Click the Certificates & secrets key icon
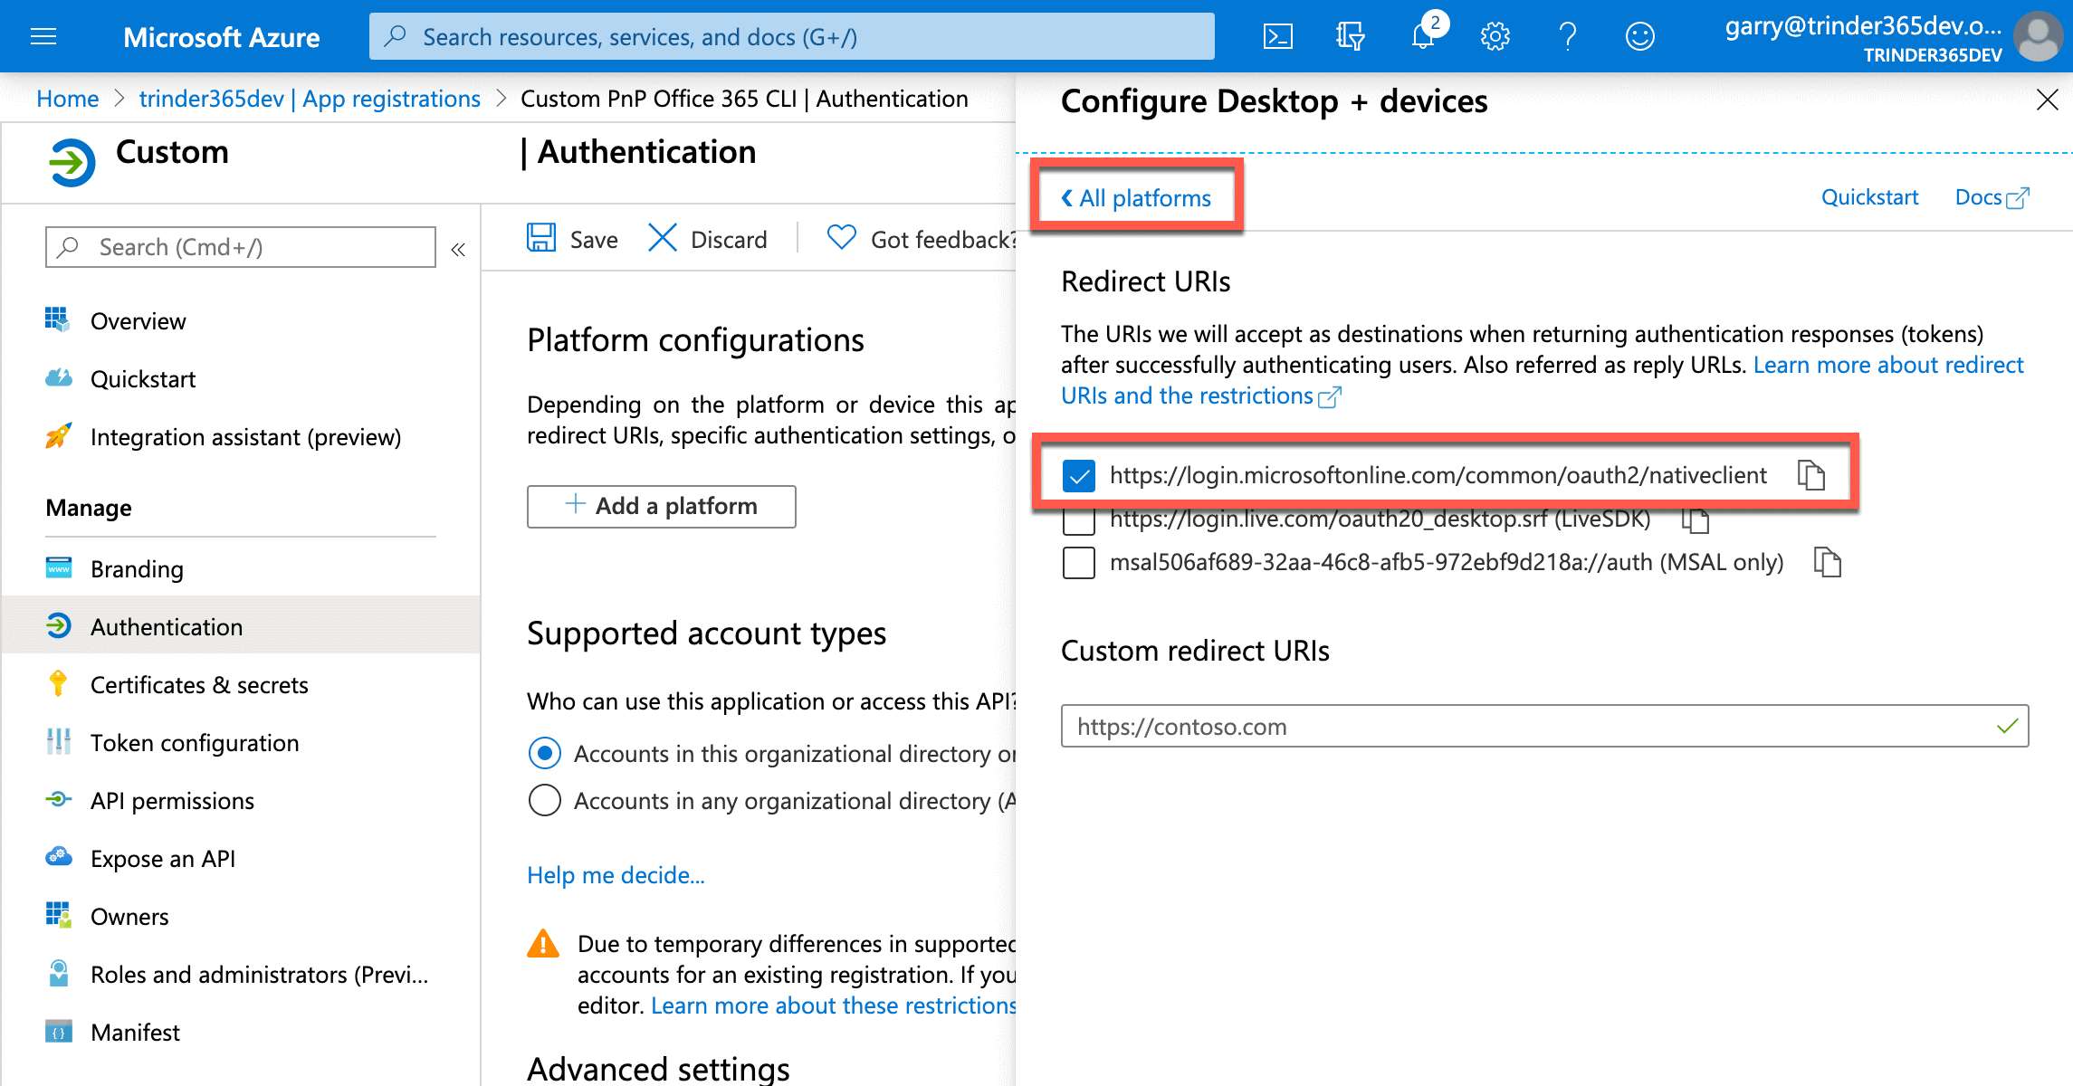Image resolution: width=2073 pixels, height=1086 pixels. [58, 684]
